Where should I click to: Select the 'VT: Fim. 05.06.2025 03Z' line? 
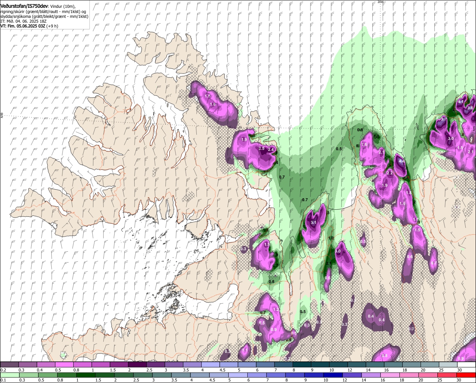pos(23,26)
